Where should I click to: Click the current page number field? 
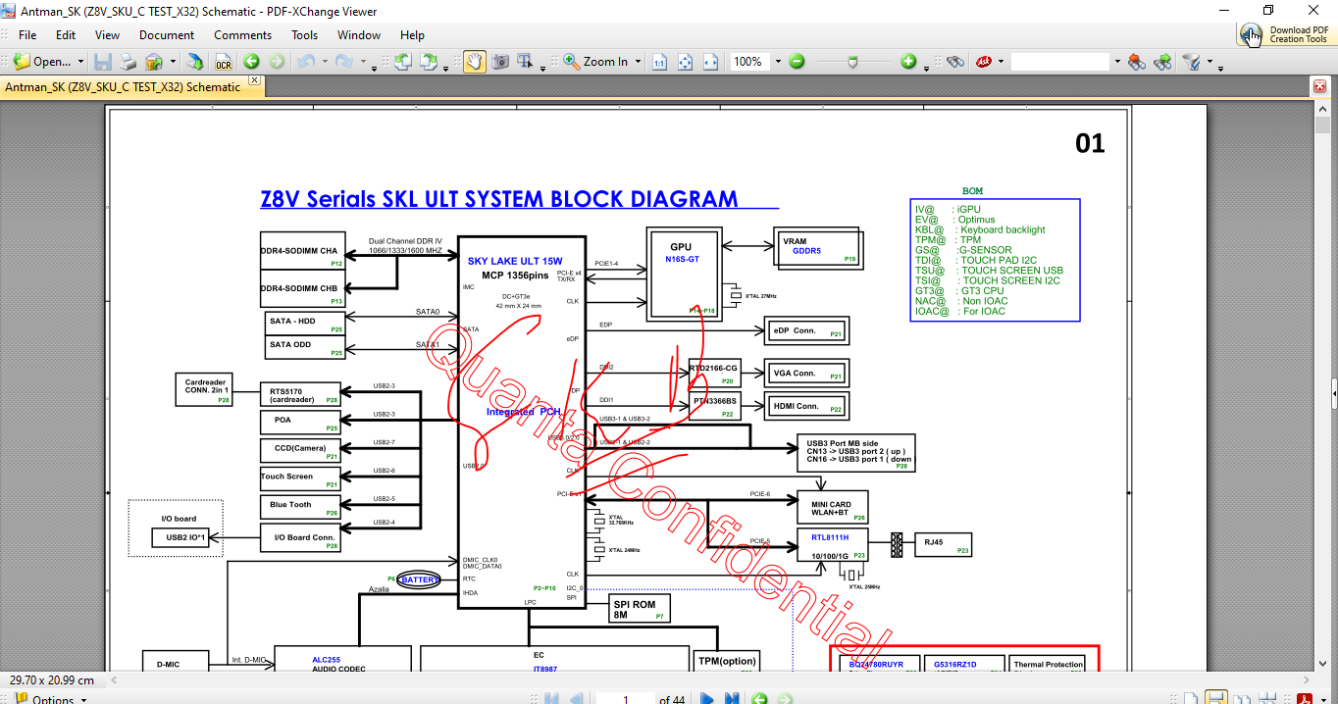click(x=625, y=699)
